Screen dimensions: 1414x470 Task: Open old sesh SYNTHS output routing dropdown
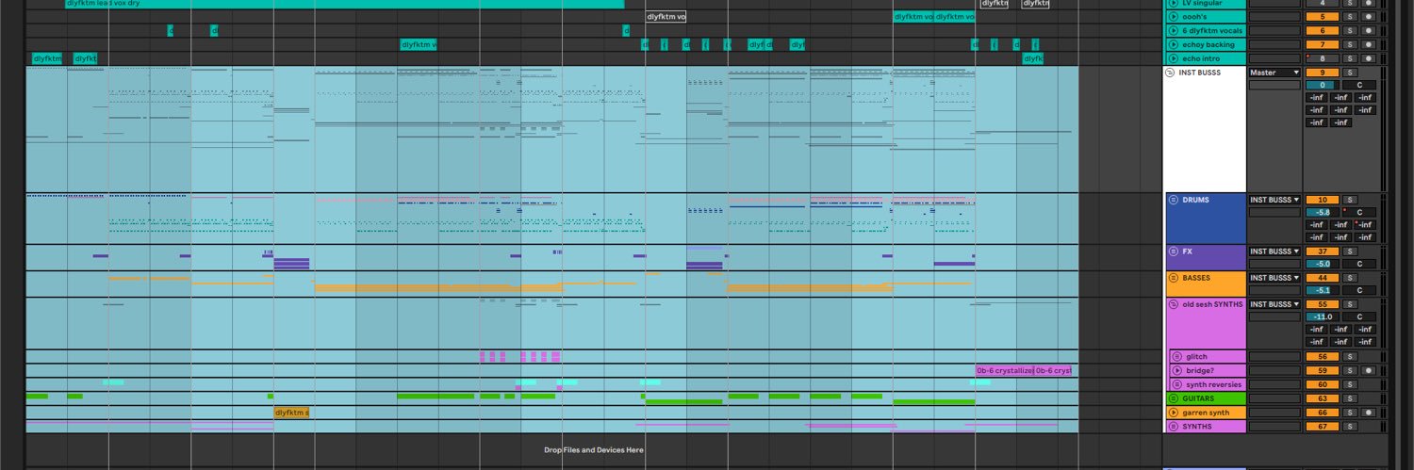pos(1274,304)
